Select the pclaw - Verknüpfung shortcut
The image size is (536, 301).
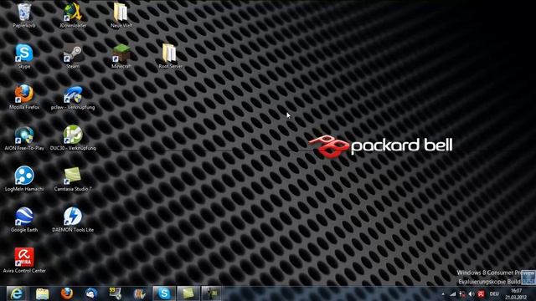point(73,97)
